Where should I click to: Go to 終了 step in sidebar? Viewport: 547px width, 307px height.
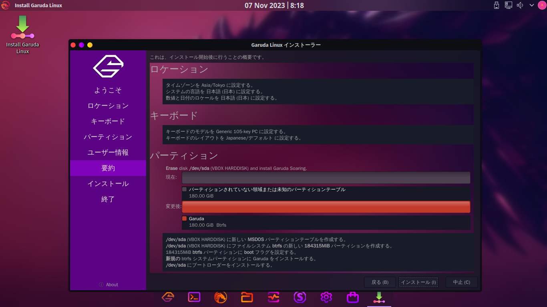[x=108, y=199]
